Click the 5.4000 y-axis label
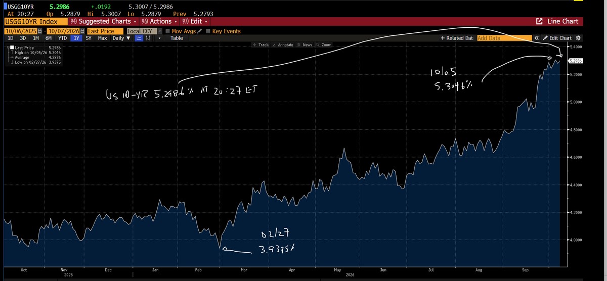 pyautogui.click(x=577, y=46)
